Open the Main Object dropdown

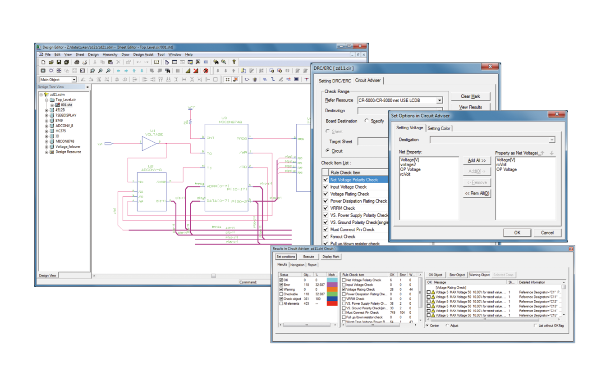click(74, 80)
